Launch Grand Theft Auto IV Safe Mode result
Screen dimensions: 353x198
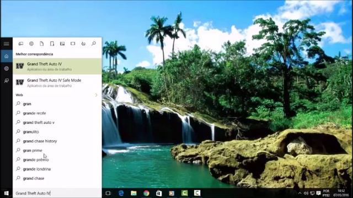coord(57,82)
